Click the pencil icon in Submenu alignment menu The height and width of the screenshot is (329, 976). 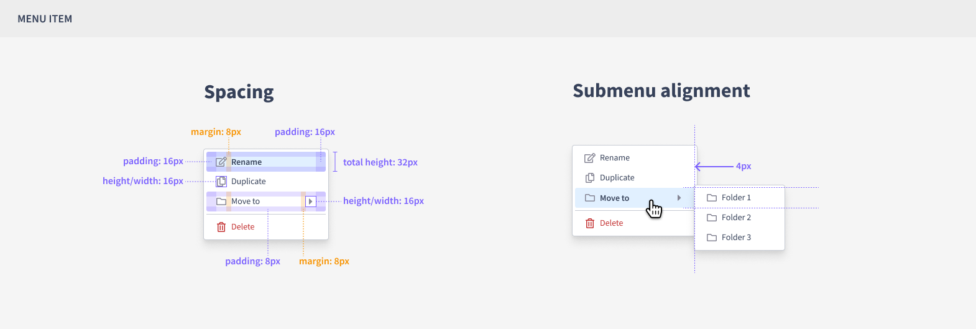tap(590, 158)
